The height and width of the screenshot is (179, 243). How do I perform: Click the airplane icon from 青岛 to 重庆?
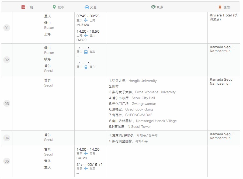[x=86, y=168]
